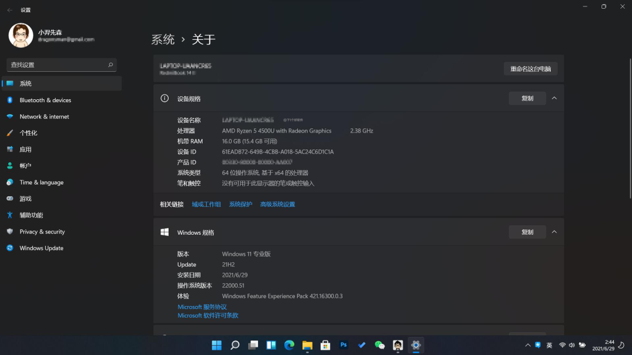Select the 版本 value Windows 11 专业版
This screenshot has height=355, width=632.
click(x=246, y=254)
